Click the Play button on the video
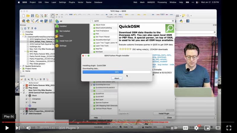The width and height of the screenshot is (237, 133). click(x=7, y=128)
